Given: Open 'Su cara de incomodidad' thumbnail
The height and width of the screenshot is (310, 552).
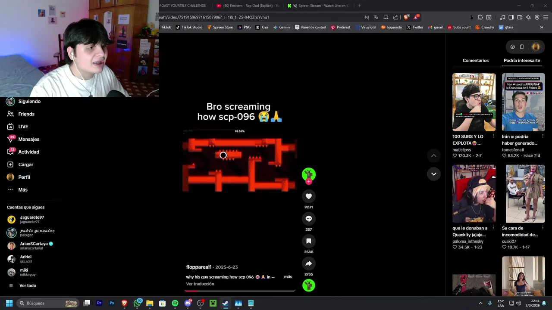Looking at the screenshot, I should click(523, 194).
